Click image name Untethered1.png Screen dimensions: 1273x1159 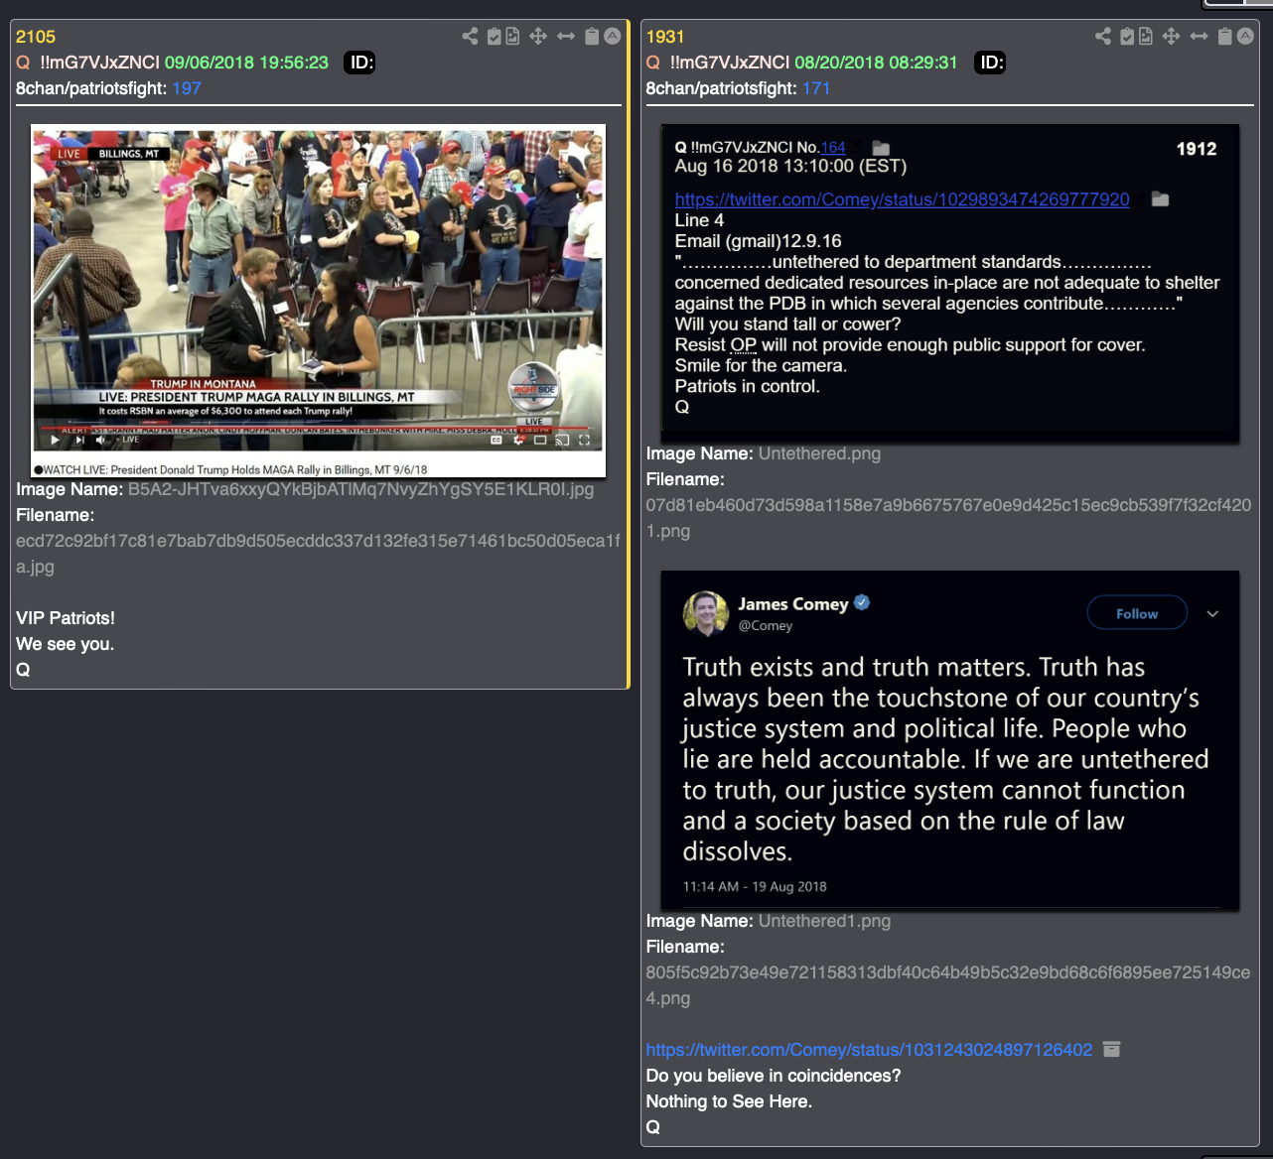point(824,921)
